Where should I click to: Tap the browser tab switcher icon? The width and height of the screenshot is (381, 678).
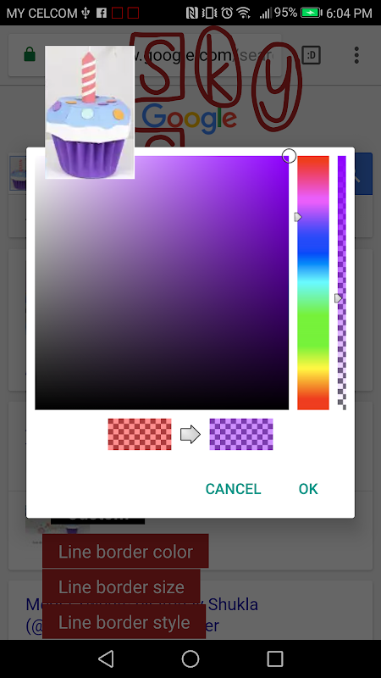coord(311,55)
